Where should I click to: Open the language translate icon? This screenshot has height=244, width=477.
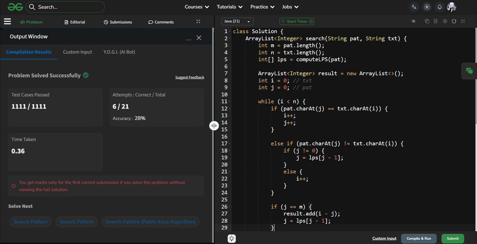click(x=414, y=7)
